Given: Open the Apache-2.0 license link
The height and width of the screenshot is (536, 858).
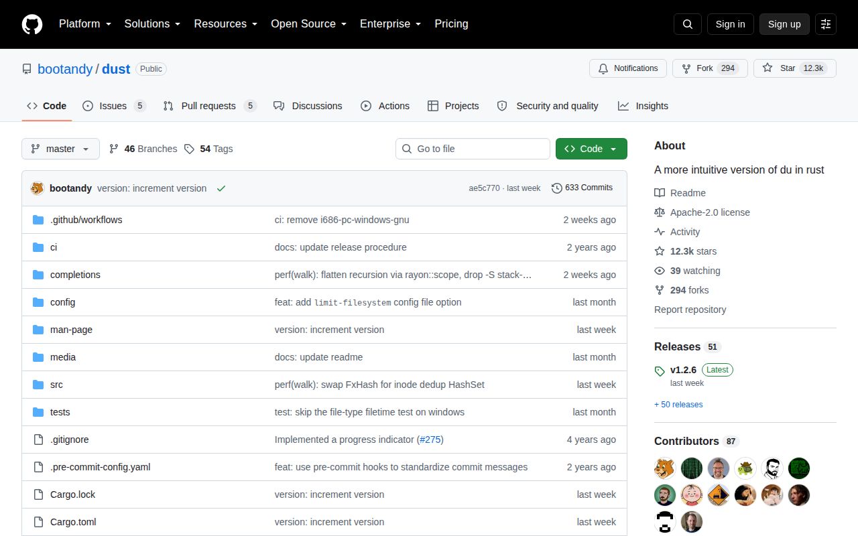Looking at the screenshot, I should [x=702, y=212].
